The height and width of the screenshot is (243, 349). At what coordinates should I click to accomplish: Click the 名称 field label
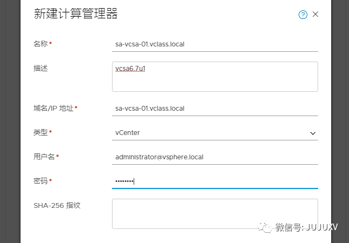click(x=41, y=44)
